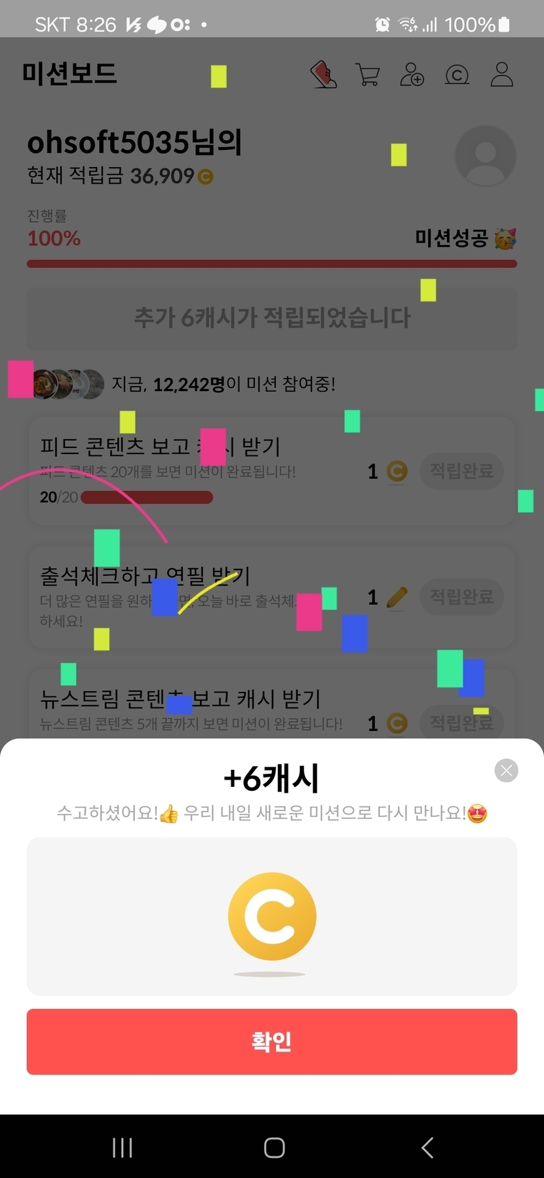Tap 적립완료 button for attendance check mission
The width and height of the screenshot is (544, 1178).
click(461, 597)
